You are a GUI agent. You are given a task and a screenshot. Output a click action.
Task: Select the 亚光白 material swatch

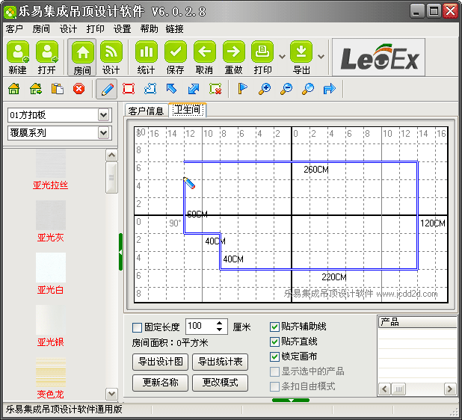(x=51, y=268)
